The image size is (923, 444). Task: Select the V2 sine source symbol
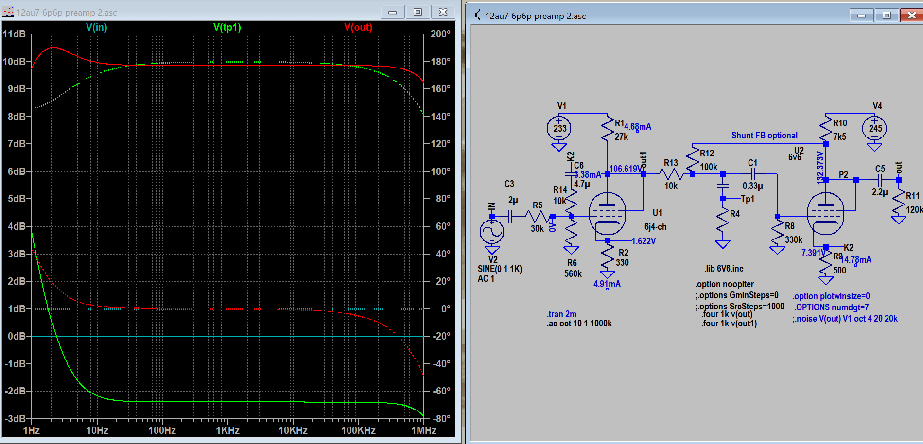pyautogui.click(x=492, y=232)
